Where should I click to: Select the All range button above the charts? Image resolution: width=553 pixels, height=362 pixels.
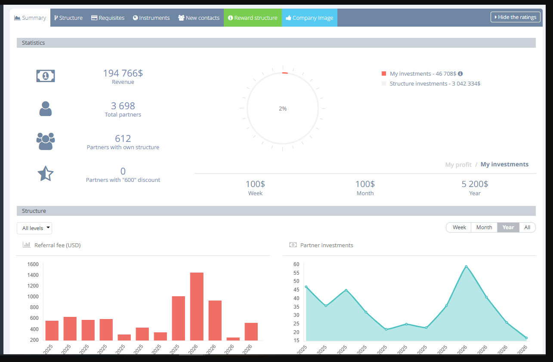(527, 227)
